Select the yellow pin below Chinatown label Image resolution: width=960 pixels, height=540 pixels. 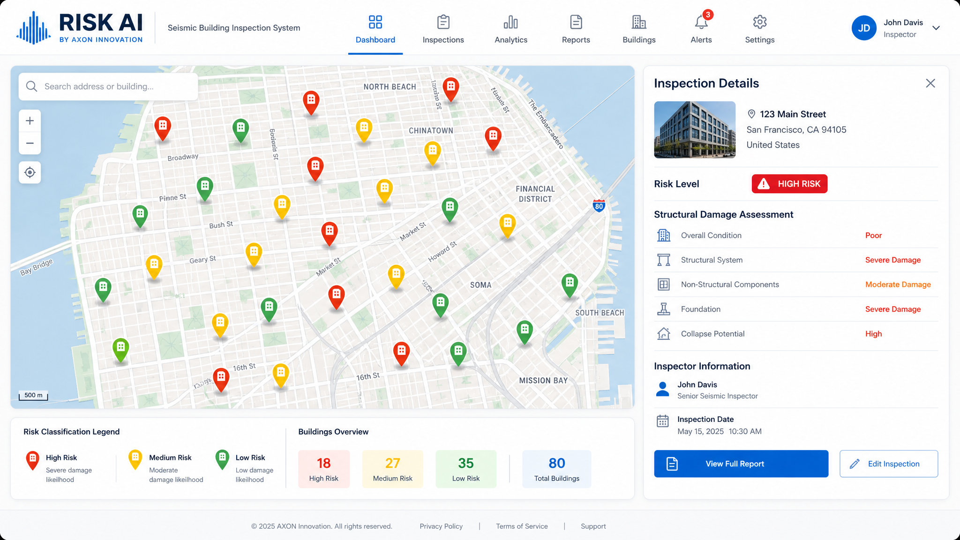tap(433, 153)
